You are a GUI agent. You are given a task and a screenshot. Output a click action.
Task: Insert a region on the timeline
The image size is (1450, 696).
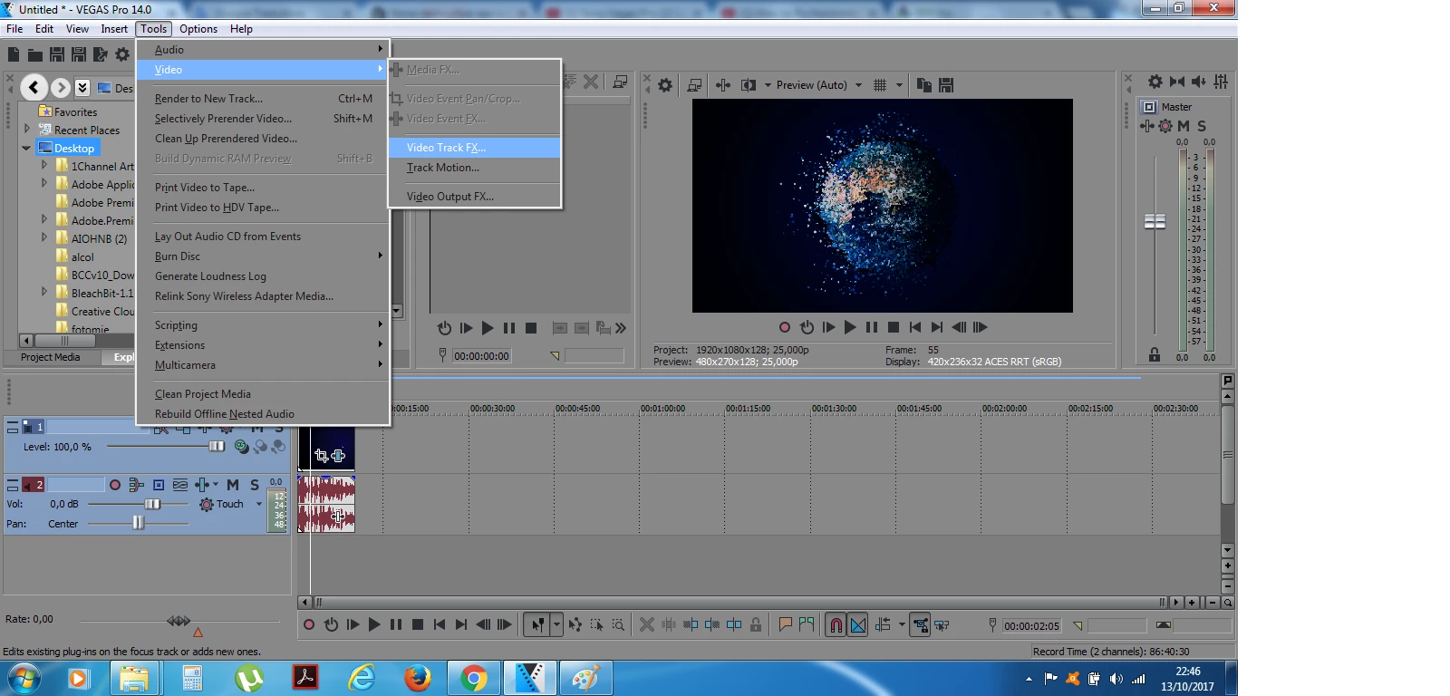[x=807, y=624]
